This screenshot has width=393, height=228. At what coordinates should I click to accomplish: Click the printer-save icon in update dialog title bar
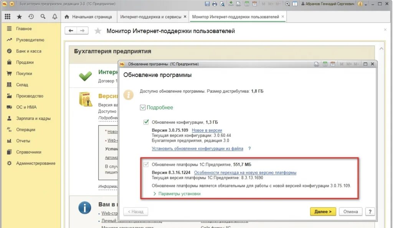tap(317, 64)
